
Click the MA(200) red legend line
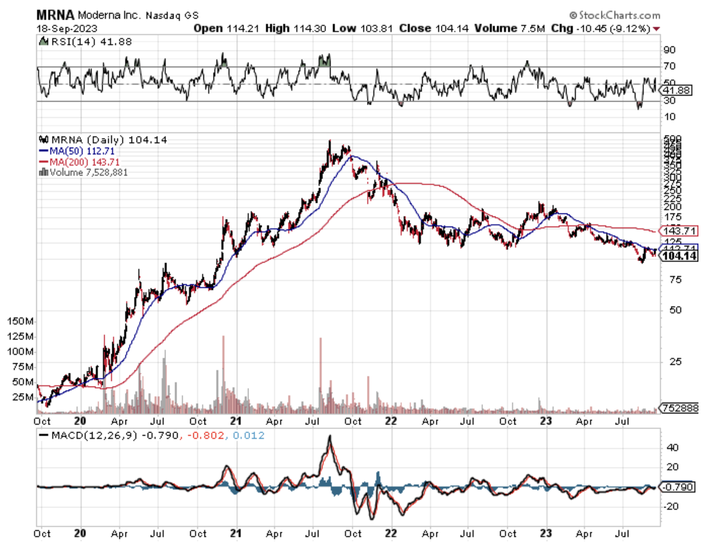(43, 162)
